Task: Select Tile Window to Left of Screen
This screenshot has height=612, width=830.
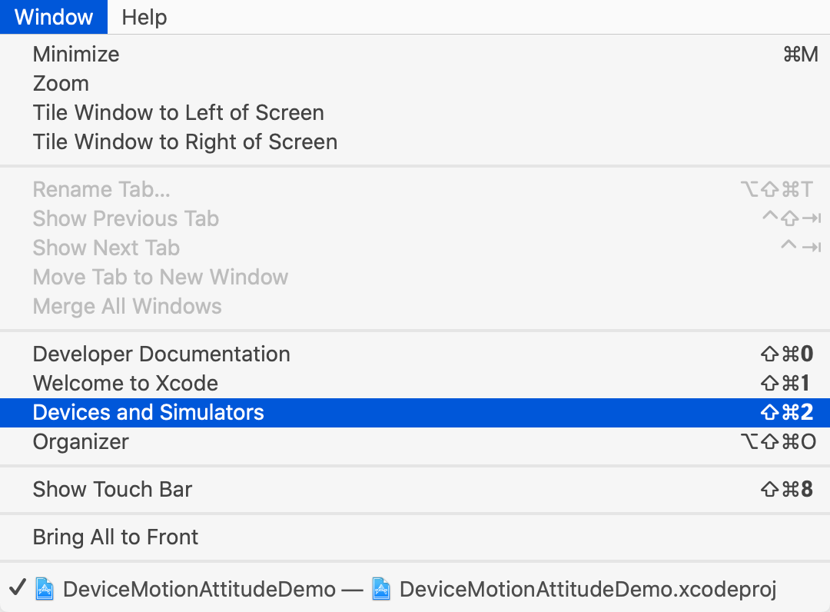Action: coord(415,112)
